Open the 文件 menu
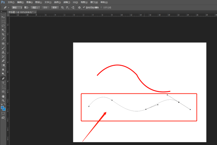Screen dimensions: 217x145 11,2
